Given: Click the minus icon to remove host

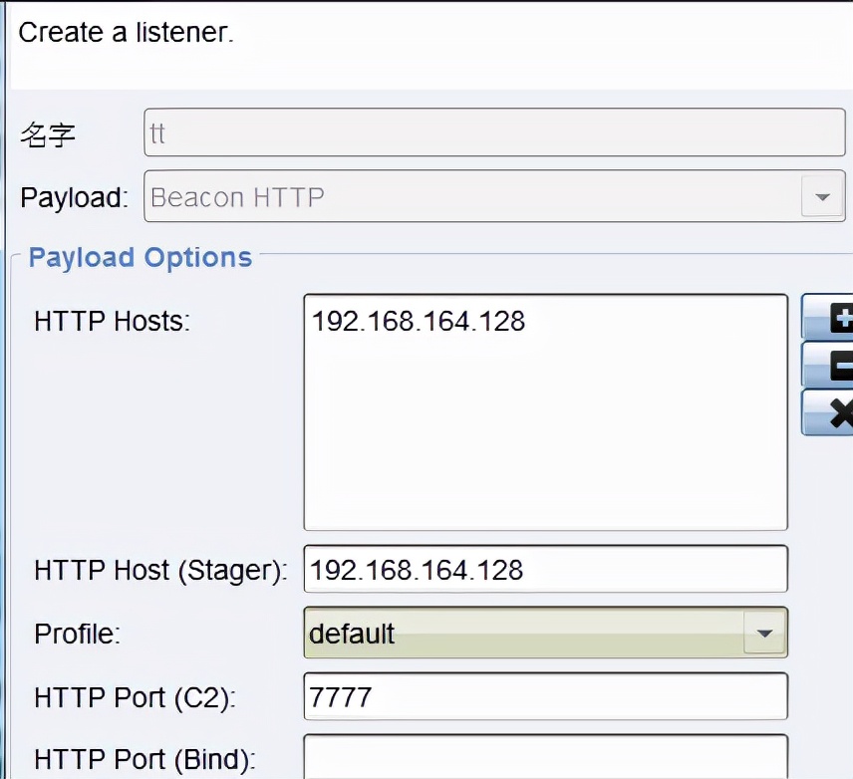Looking at the screenshot, I should tap(829, 366).
